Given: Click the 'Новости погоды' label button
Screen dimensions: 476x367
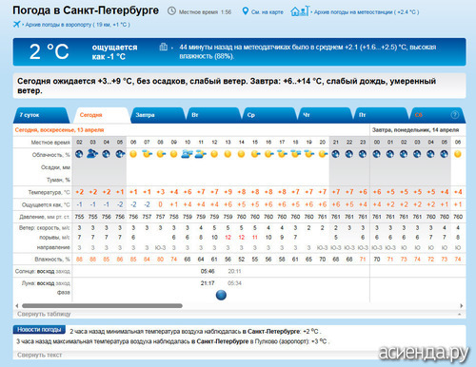Looking at the screenshot, I should tap(39, 330).
